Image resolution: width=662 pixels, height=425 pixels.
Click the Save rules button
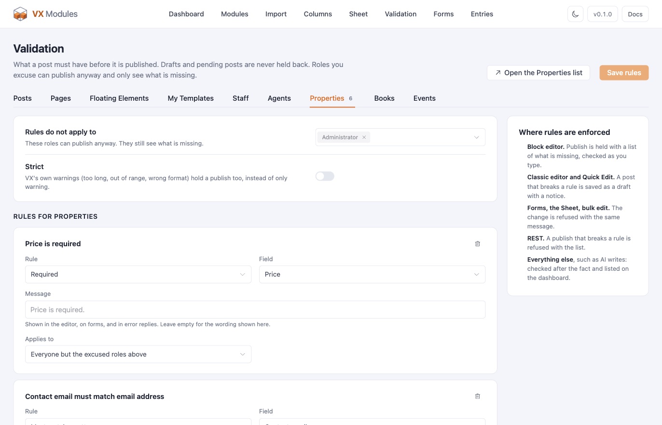pos(624,73)
